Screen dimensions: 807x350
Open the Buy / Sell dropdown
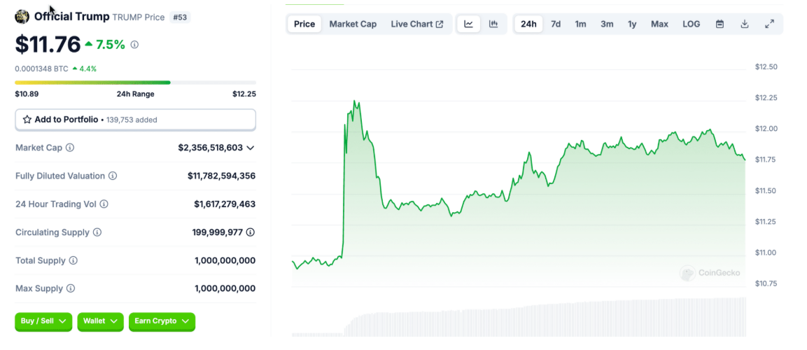click(x=44, y=321)
